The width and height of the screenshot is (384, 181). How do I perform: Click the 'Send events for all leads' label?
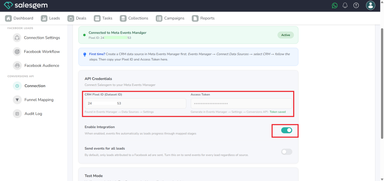point(105,149)
